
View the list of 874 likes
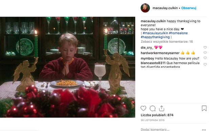(157, 115)
